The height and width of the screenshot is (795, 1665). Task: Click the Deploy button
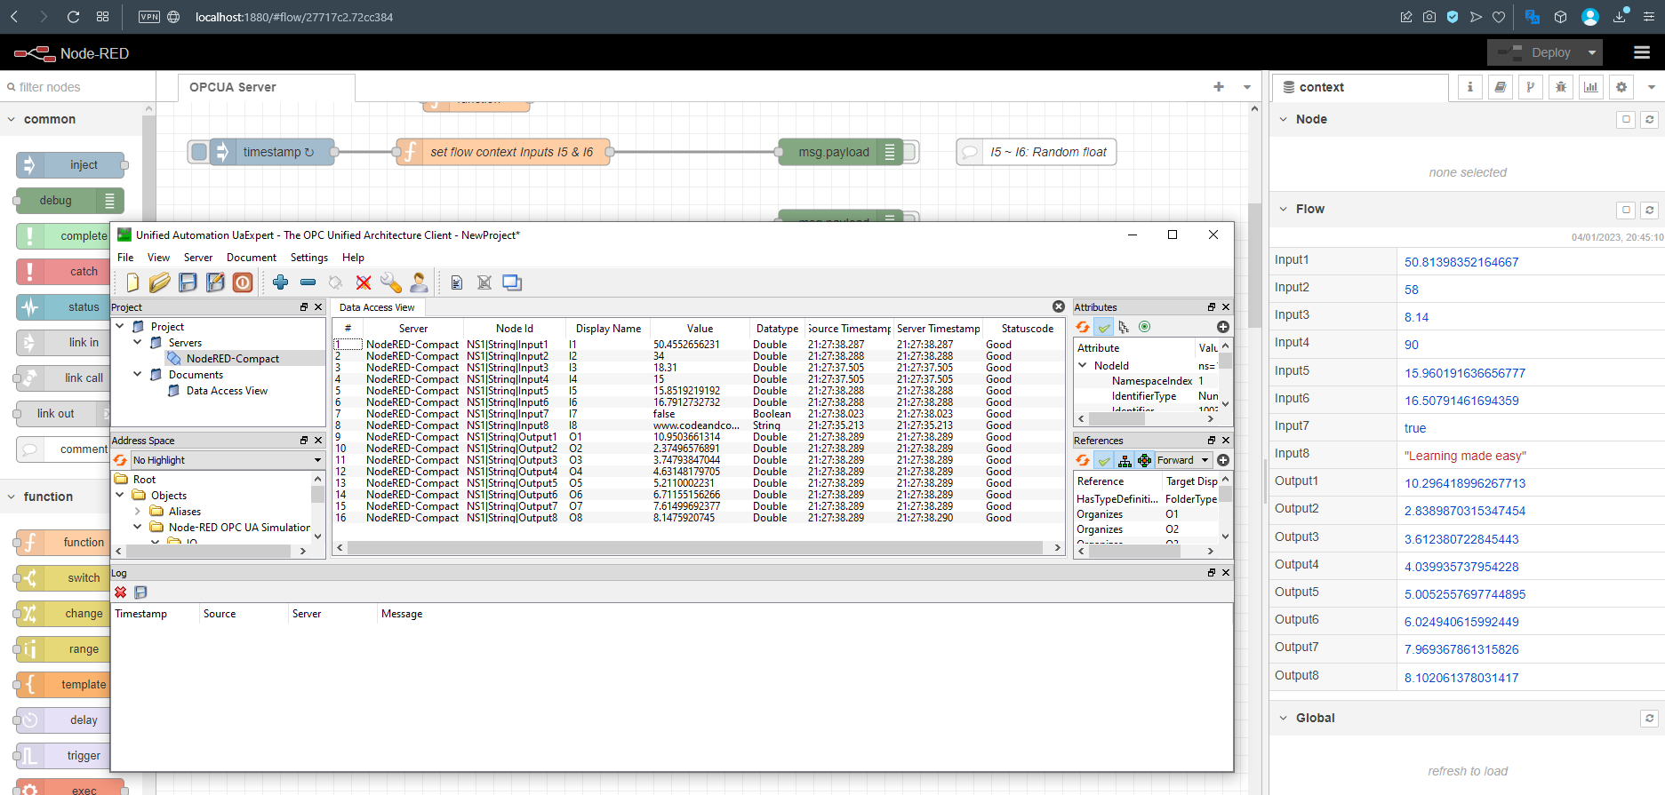point(1536,52)
